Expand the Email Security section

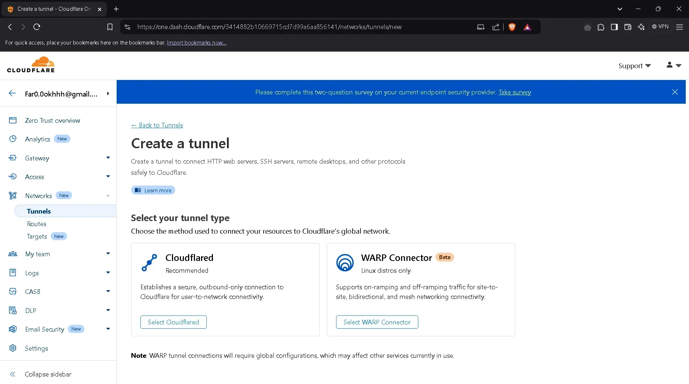coord(108,329)
